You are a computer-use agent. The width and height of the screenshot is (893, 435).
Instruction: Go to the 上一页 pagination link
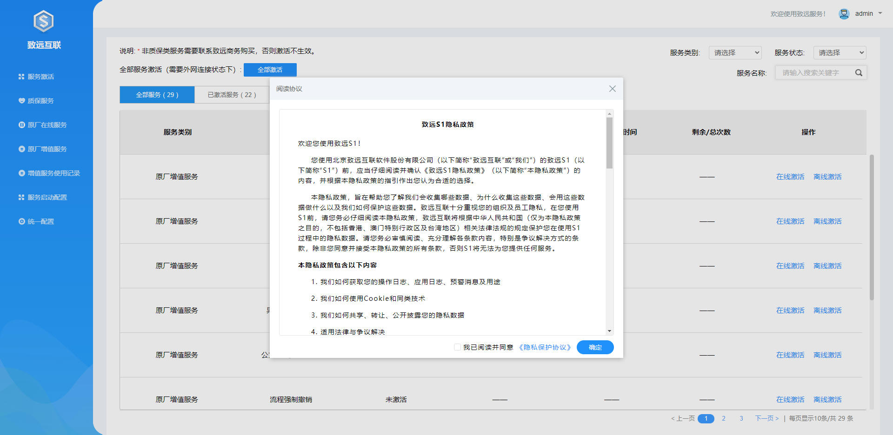tap(683, 418)
